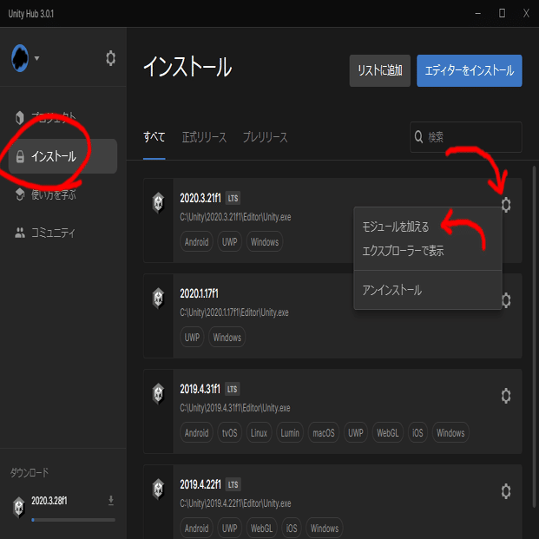Click the ダウンロード section label
539x539 pixels.
pos(30,473)
